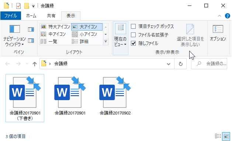Click layout gallery up arrow

coord(105,27)
